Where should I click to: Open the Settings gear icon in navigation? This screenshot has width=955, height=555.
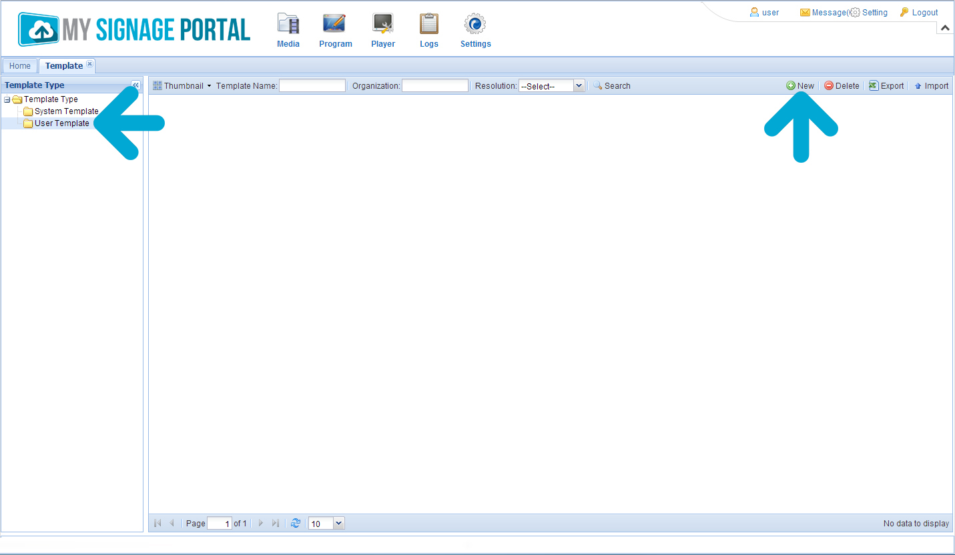(475, 24)
